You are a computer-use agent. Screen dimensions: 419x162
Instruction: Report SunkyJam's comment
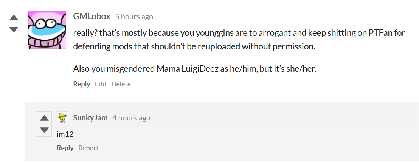[x=88, y=148]
